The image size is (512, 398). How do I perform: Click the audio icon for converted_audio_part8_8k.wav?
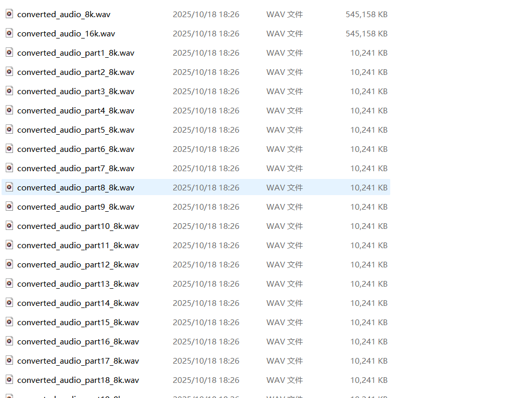[9, 187]
